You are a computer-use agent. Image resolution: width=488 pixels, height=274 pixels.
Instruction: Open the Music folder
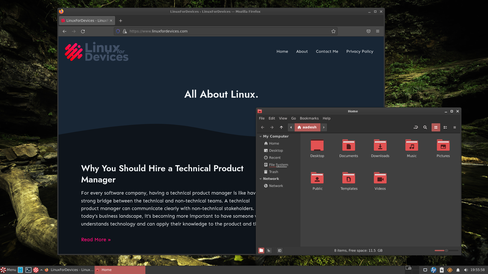[411, 146]
